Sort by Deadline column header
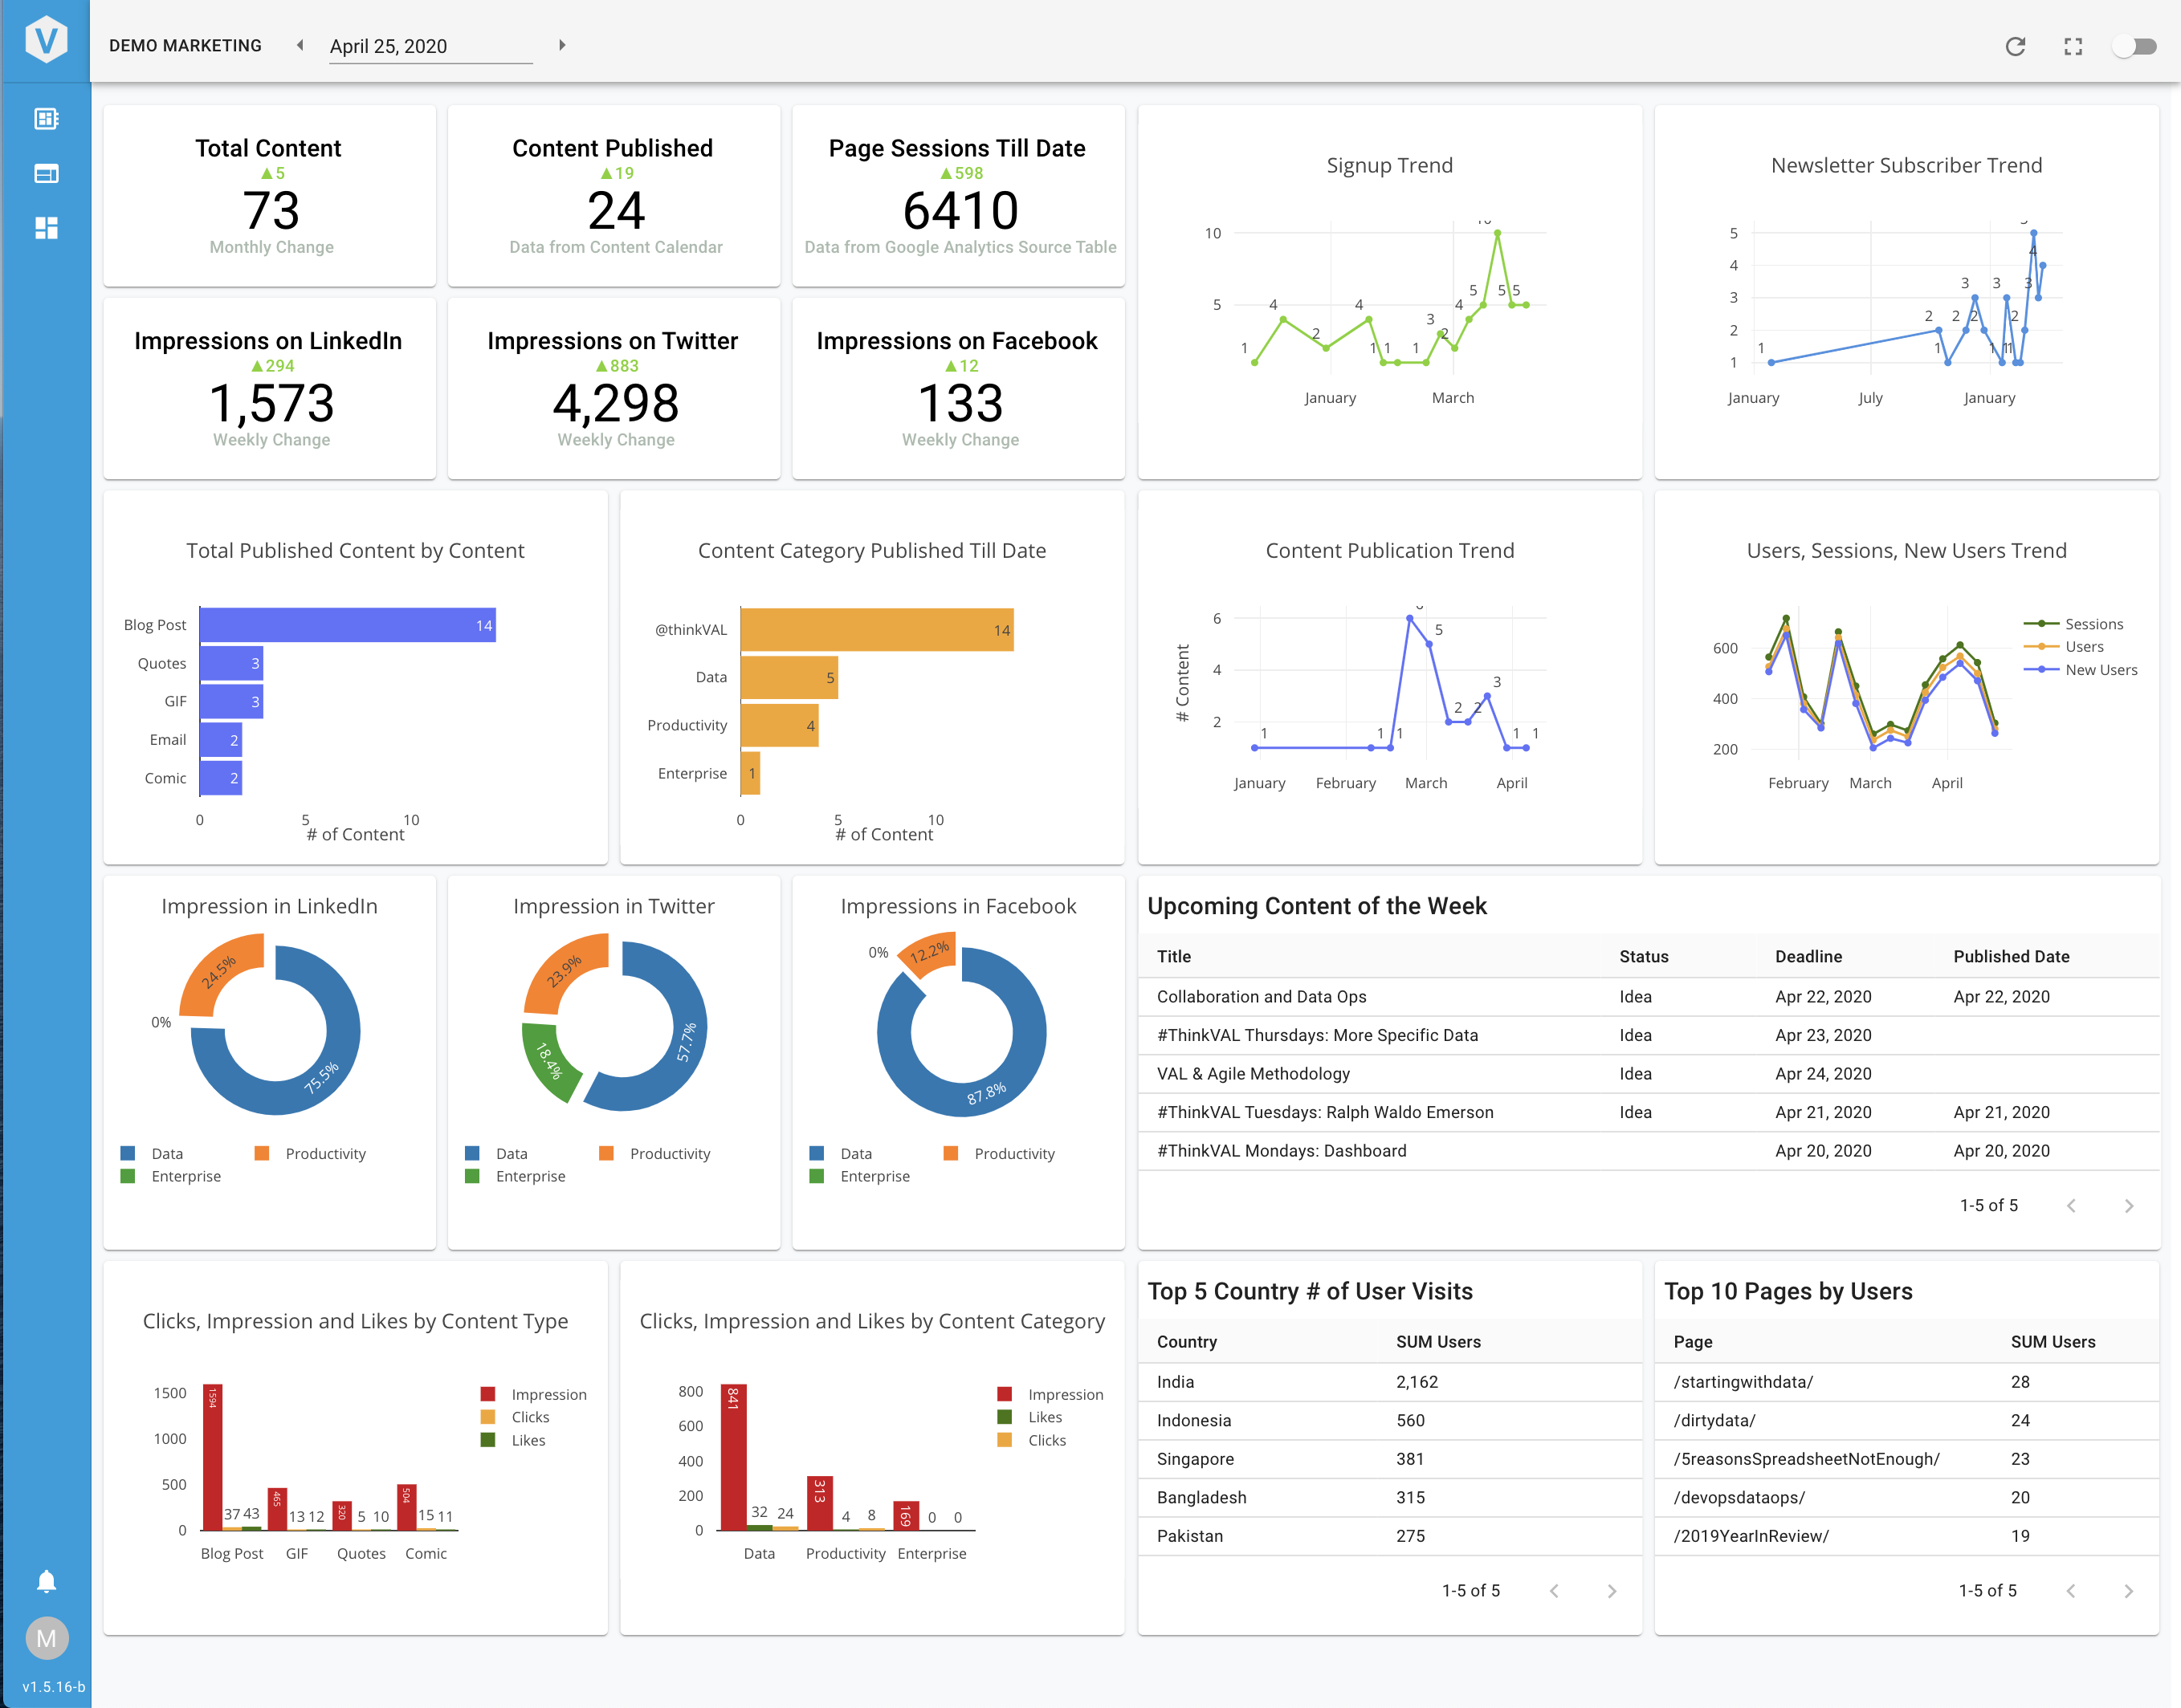Viewport: 2181px width, 1708px height. (x=1808, y=956)
